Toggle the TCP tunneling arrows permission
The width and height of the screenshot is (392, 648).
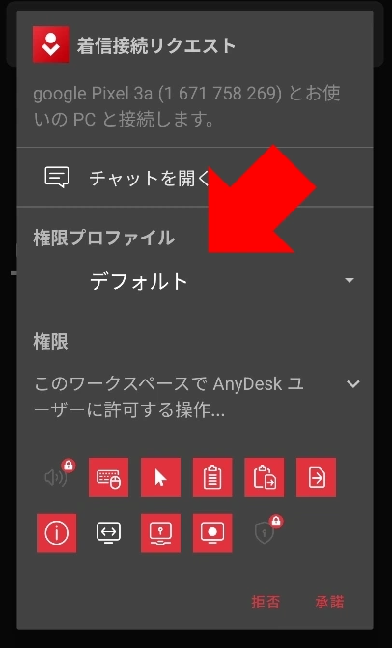tap(109, 533)
